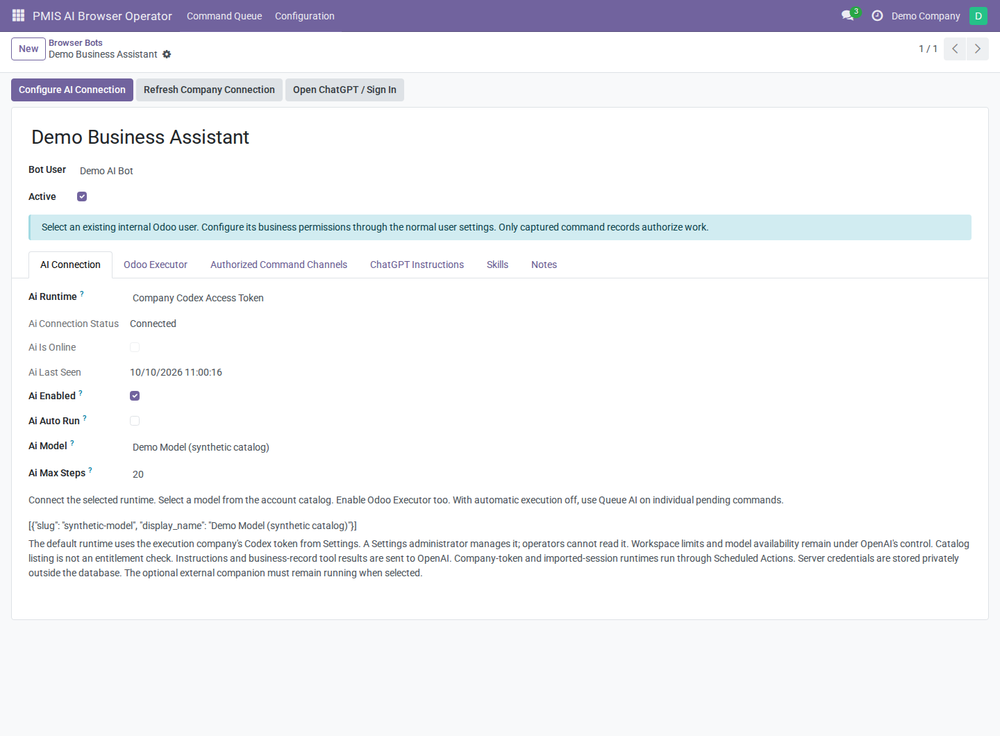Viewport: 1000px width, 736px height.
Task: Open the Demo Company switcher
Action: point(926,16)
